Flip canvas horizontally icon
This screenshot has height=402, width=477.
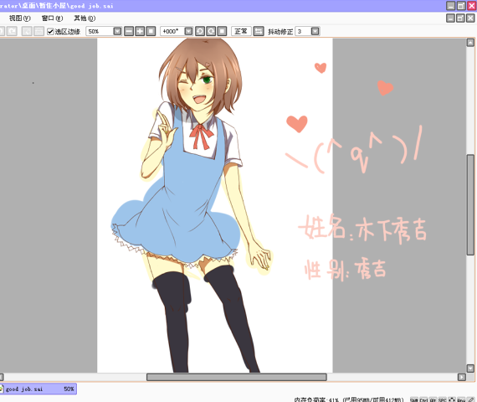(259, 31)
